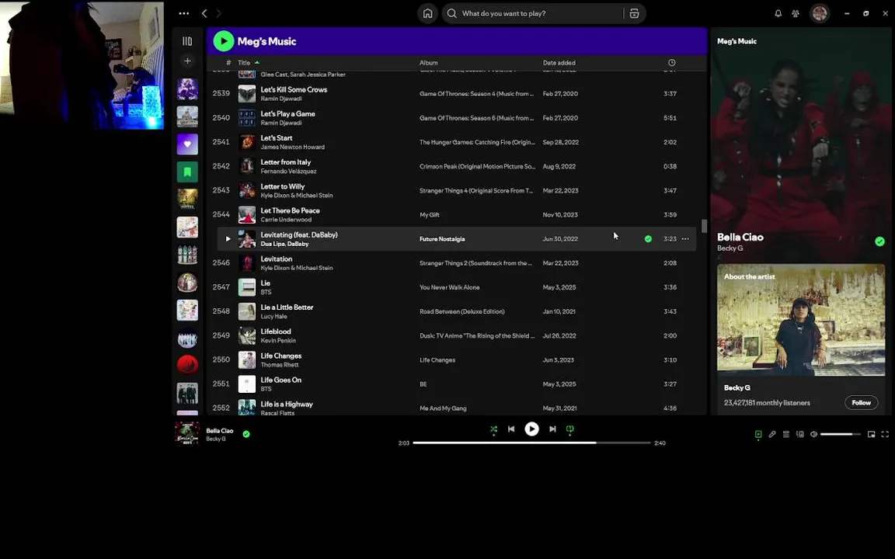The width and height of the screenshot is (895, 559).
Task: Toggle saved checkmark on Levitating row
Action: (x=648, y=239)
